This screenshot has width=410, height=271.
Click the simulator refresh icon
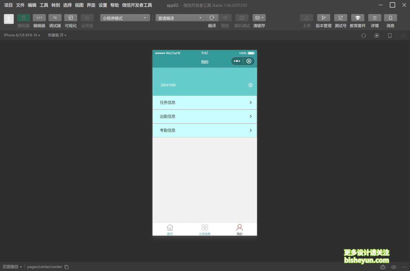(x=364, y=35)
